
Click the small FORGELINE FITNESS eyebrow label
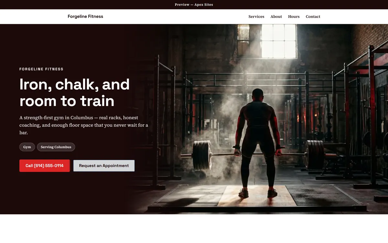tap(41, 69)
